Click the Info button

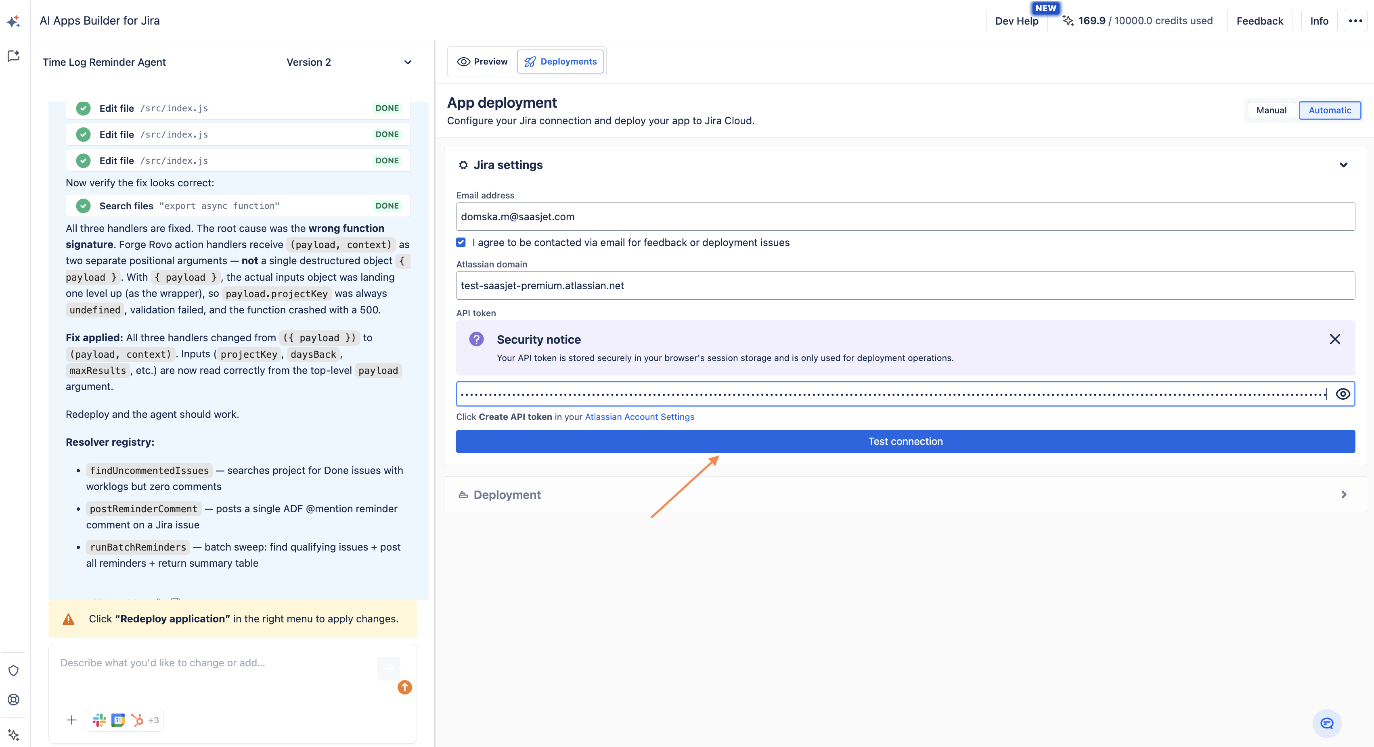tap(1319, 21)
